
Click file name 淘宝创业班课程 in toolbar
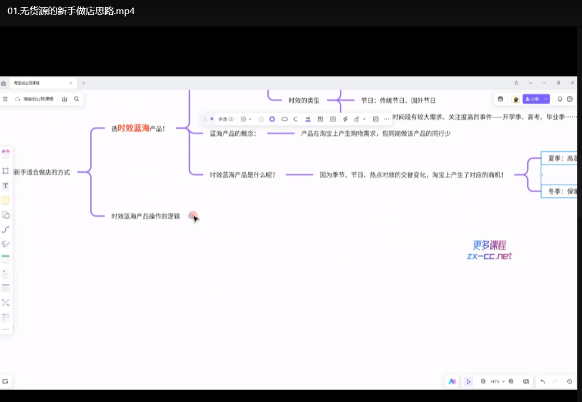(x=38, y=99)
